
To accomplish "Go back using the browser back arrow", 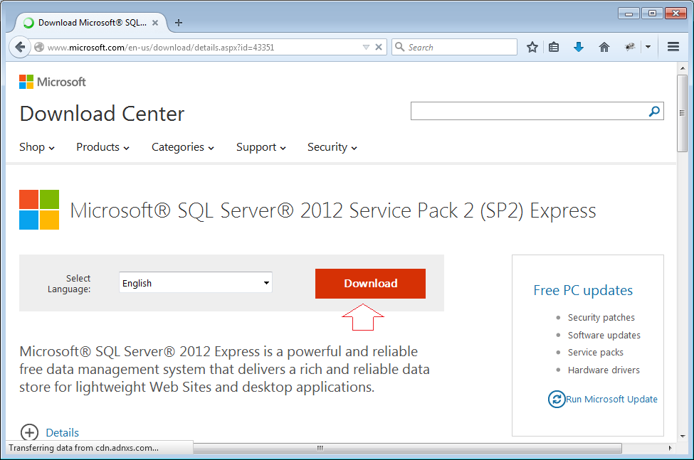I will coord(20,47).
